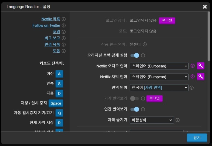Toggle 인간 번역보기 switch
This screenshot has height=146, width=212.
135,109
